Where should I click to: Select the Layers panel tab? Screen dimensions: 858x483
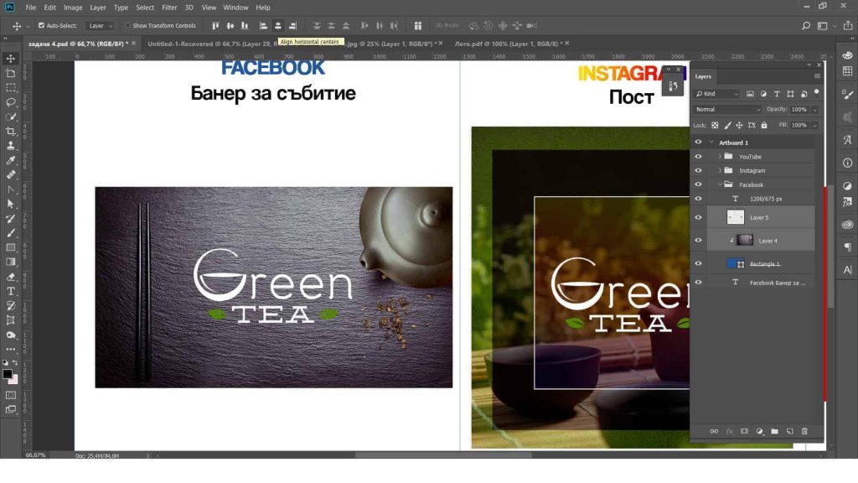[703, 76]
